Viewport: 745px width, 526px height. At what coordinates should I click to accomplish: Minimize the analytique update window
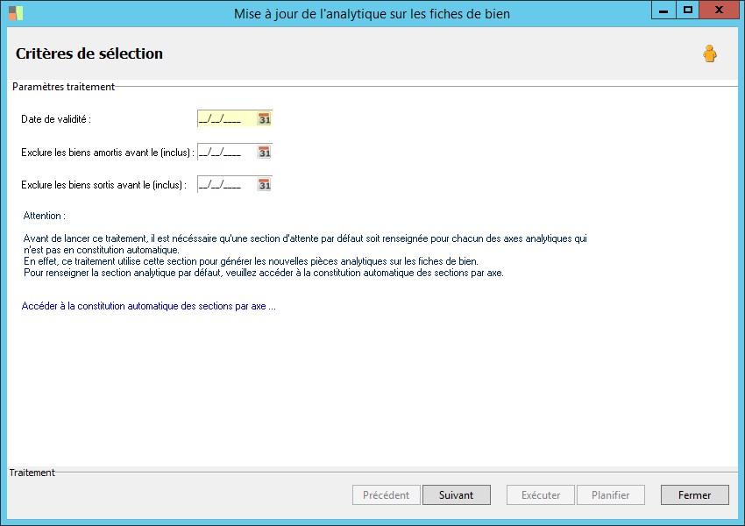664,11
